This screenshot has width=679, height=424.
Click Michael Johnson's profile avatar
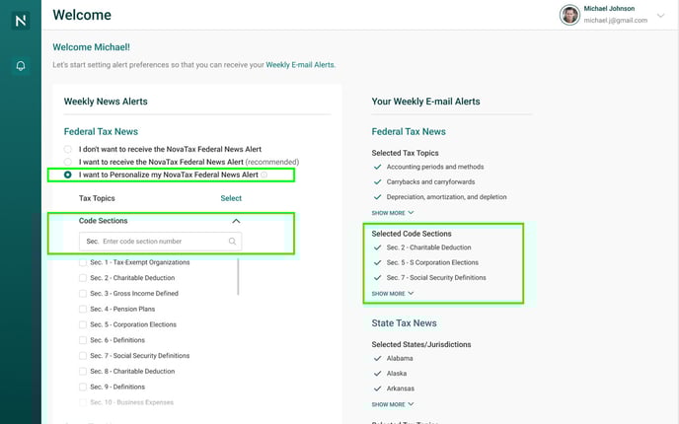point(569,15)
